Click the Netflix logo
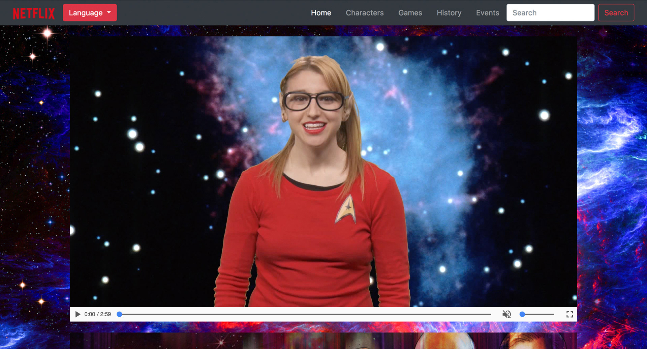 34,13
